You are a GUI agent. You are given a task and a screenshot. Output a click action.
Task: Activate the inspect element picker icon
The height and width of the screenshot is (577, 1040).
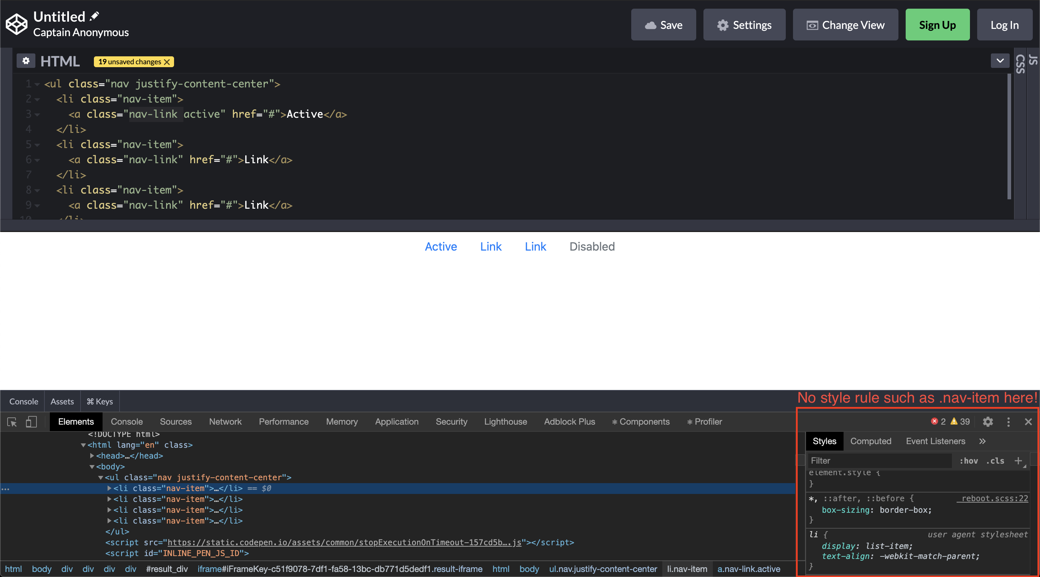(12, 422)
